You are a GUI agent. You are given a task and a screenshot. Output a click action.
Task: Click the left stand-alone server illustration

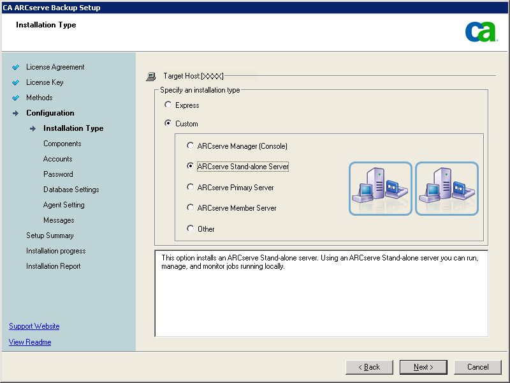(x=380, y=188)
